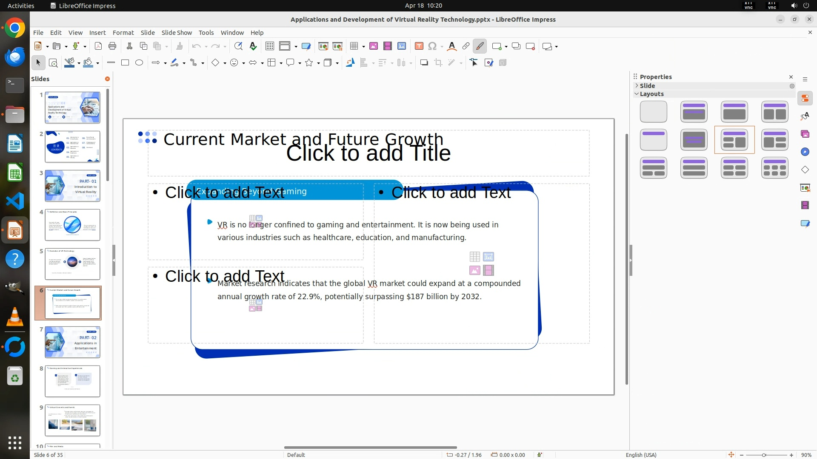
Task: Toggle the Shadow icon in drawing toolbar
Action: click(x=424, y=63)
